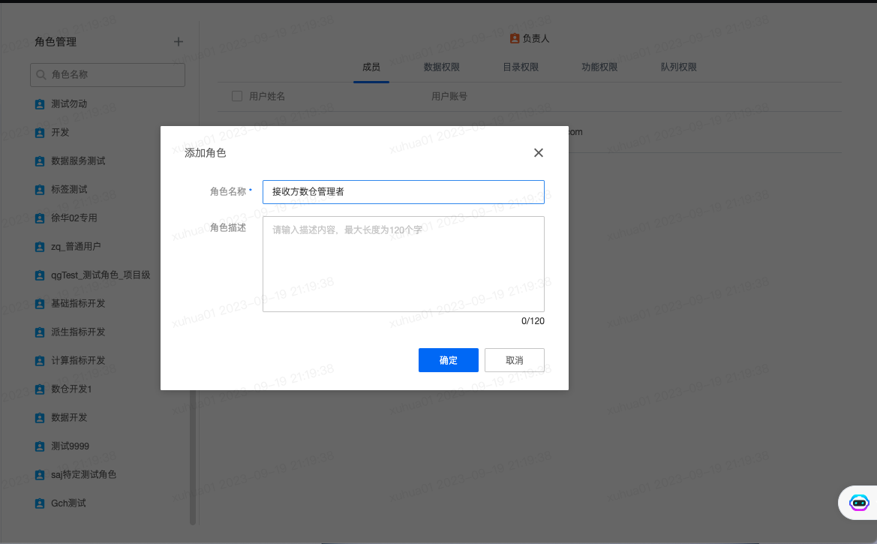Open the 功能权限 tab
Screen dimensions: 877x544
[x=599, y=68]
